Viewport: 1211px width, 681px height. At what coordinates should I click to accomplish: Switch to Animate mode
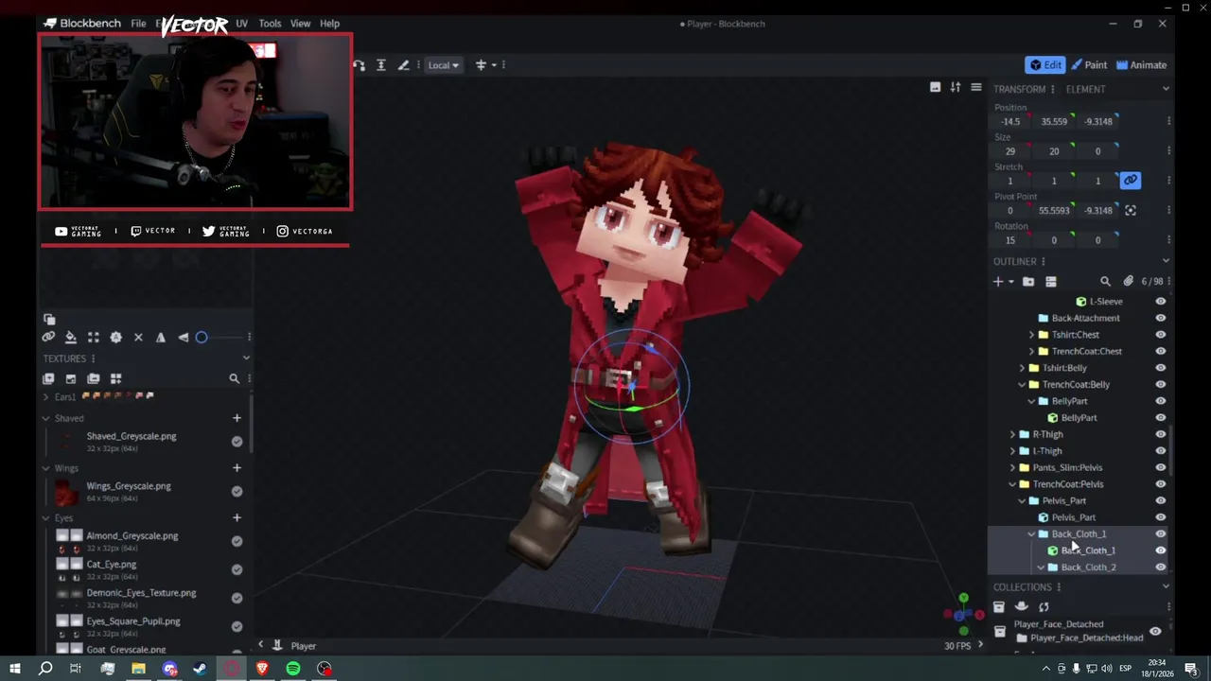tap(1142, 65)
